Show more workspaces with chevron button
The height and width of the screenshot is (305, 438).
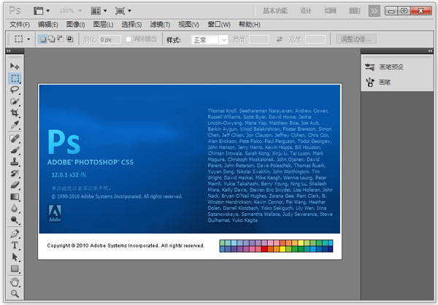point(374,11)
